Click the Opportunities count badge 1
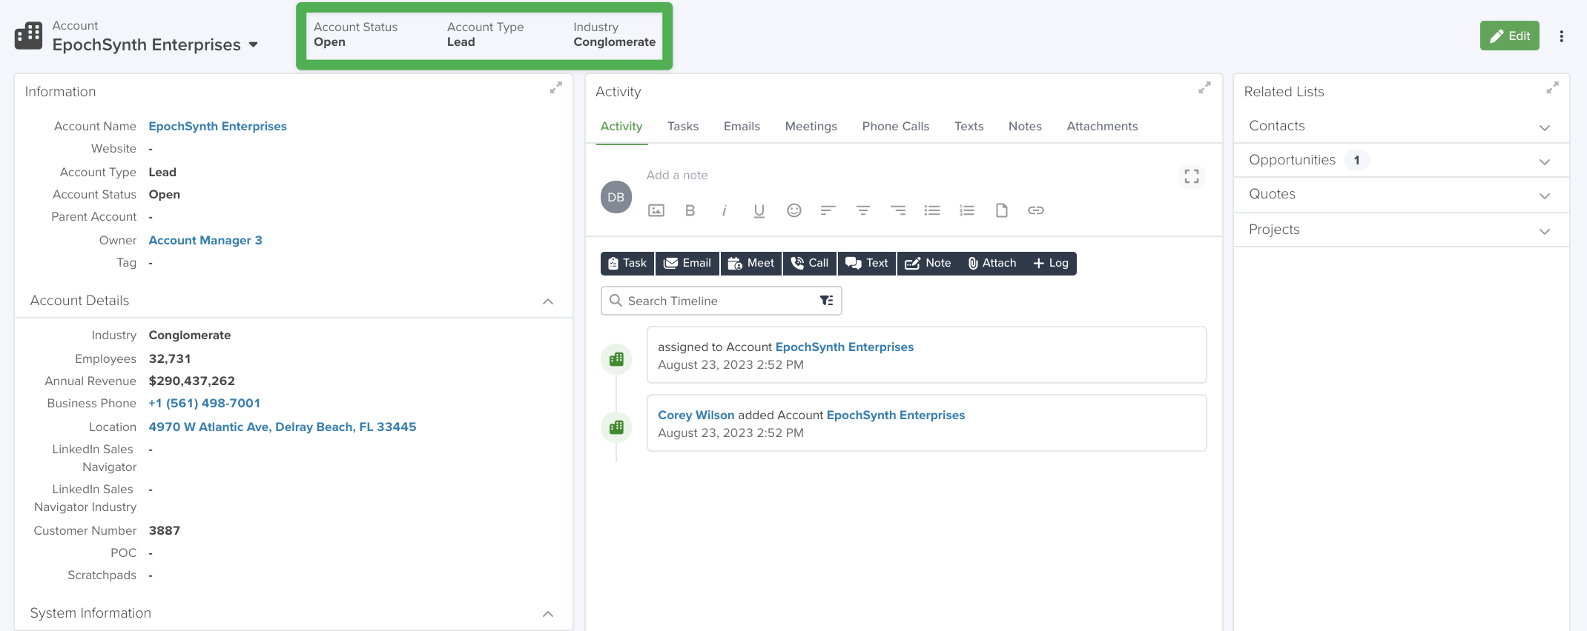 [x=1356, y=160]
